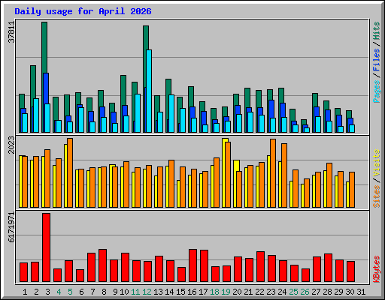Screen dimensions: 385x300
Task: Click the orange visits bar for day 24
Action: point(284,175)
